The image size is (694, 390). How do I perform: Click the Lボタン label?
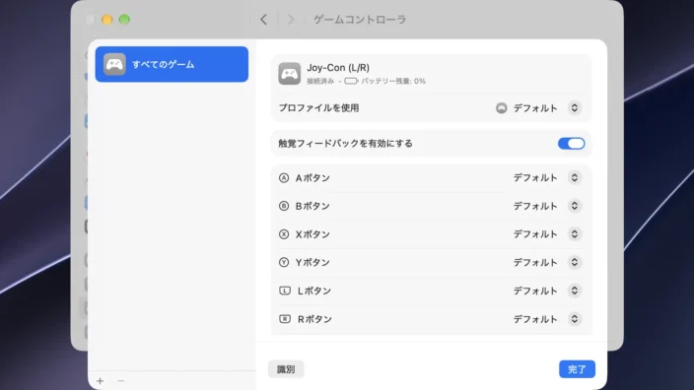(314, 291)
